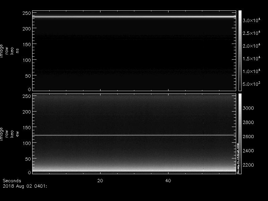The image size is (268, 201).
Task: Click the '100' tick label on the ew keogram axis
Action: [x=27, y=143]
